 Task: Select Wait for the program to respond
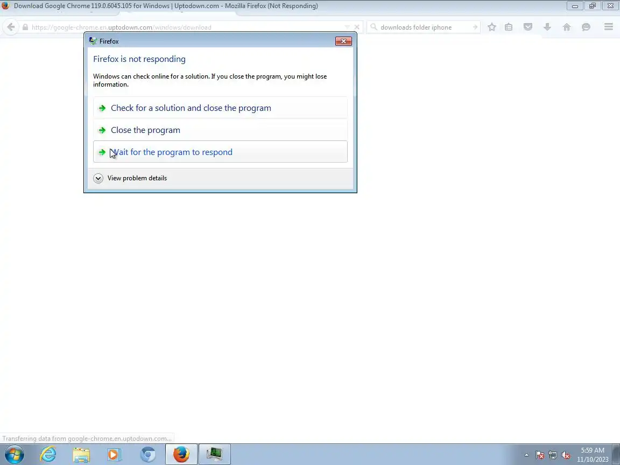220,152
